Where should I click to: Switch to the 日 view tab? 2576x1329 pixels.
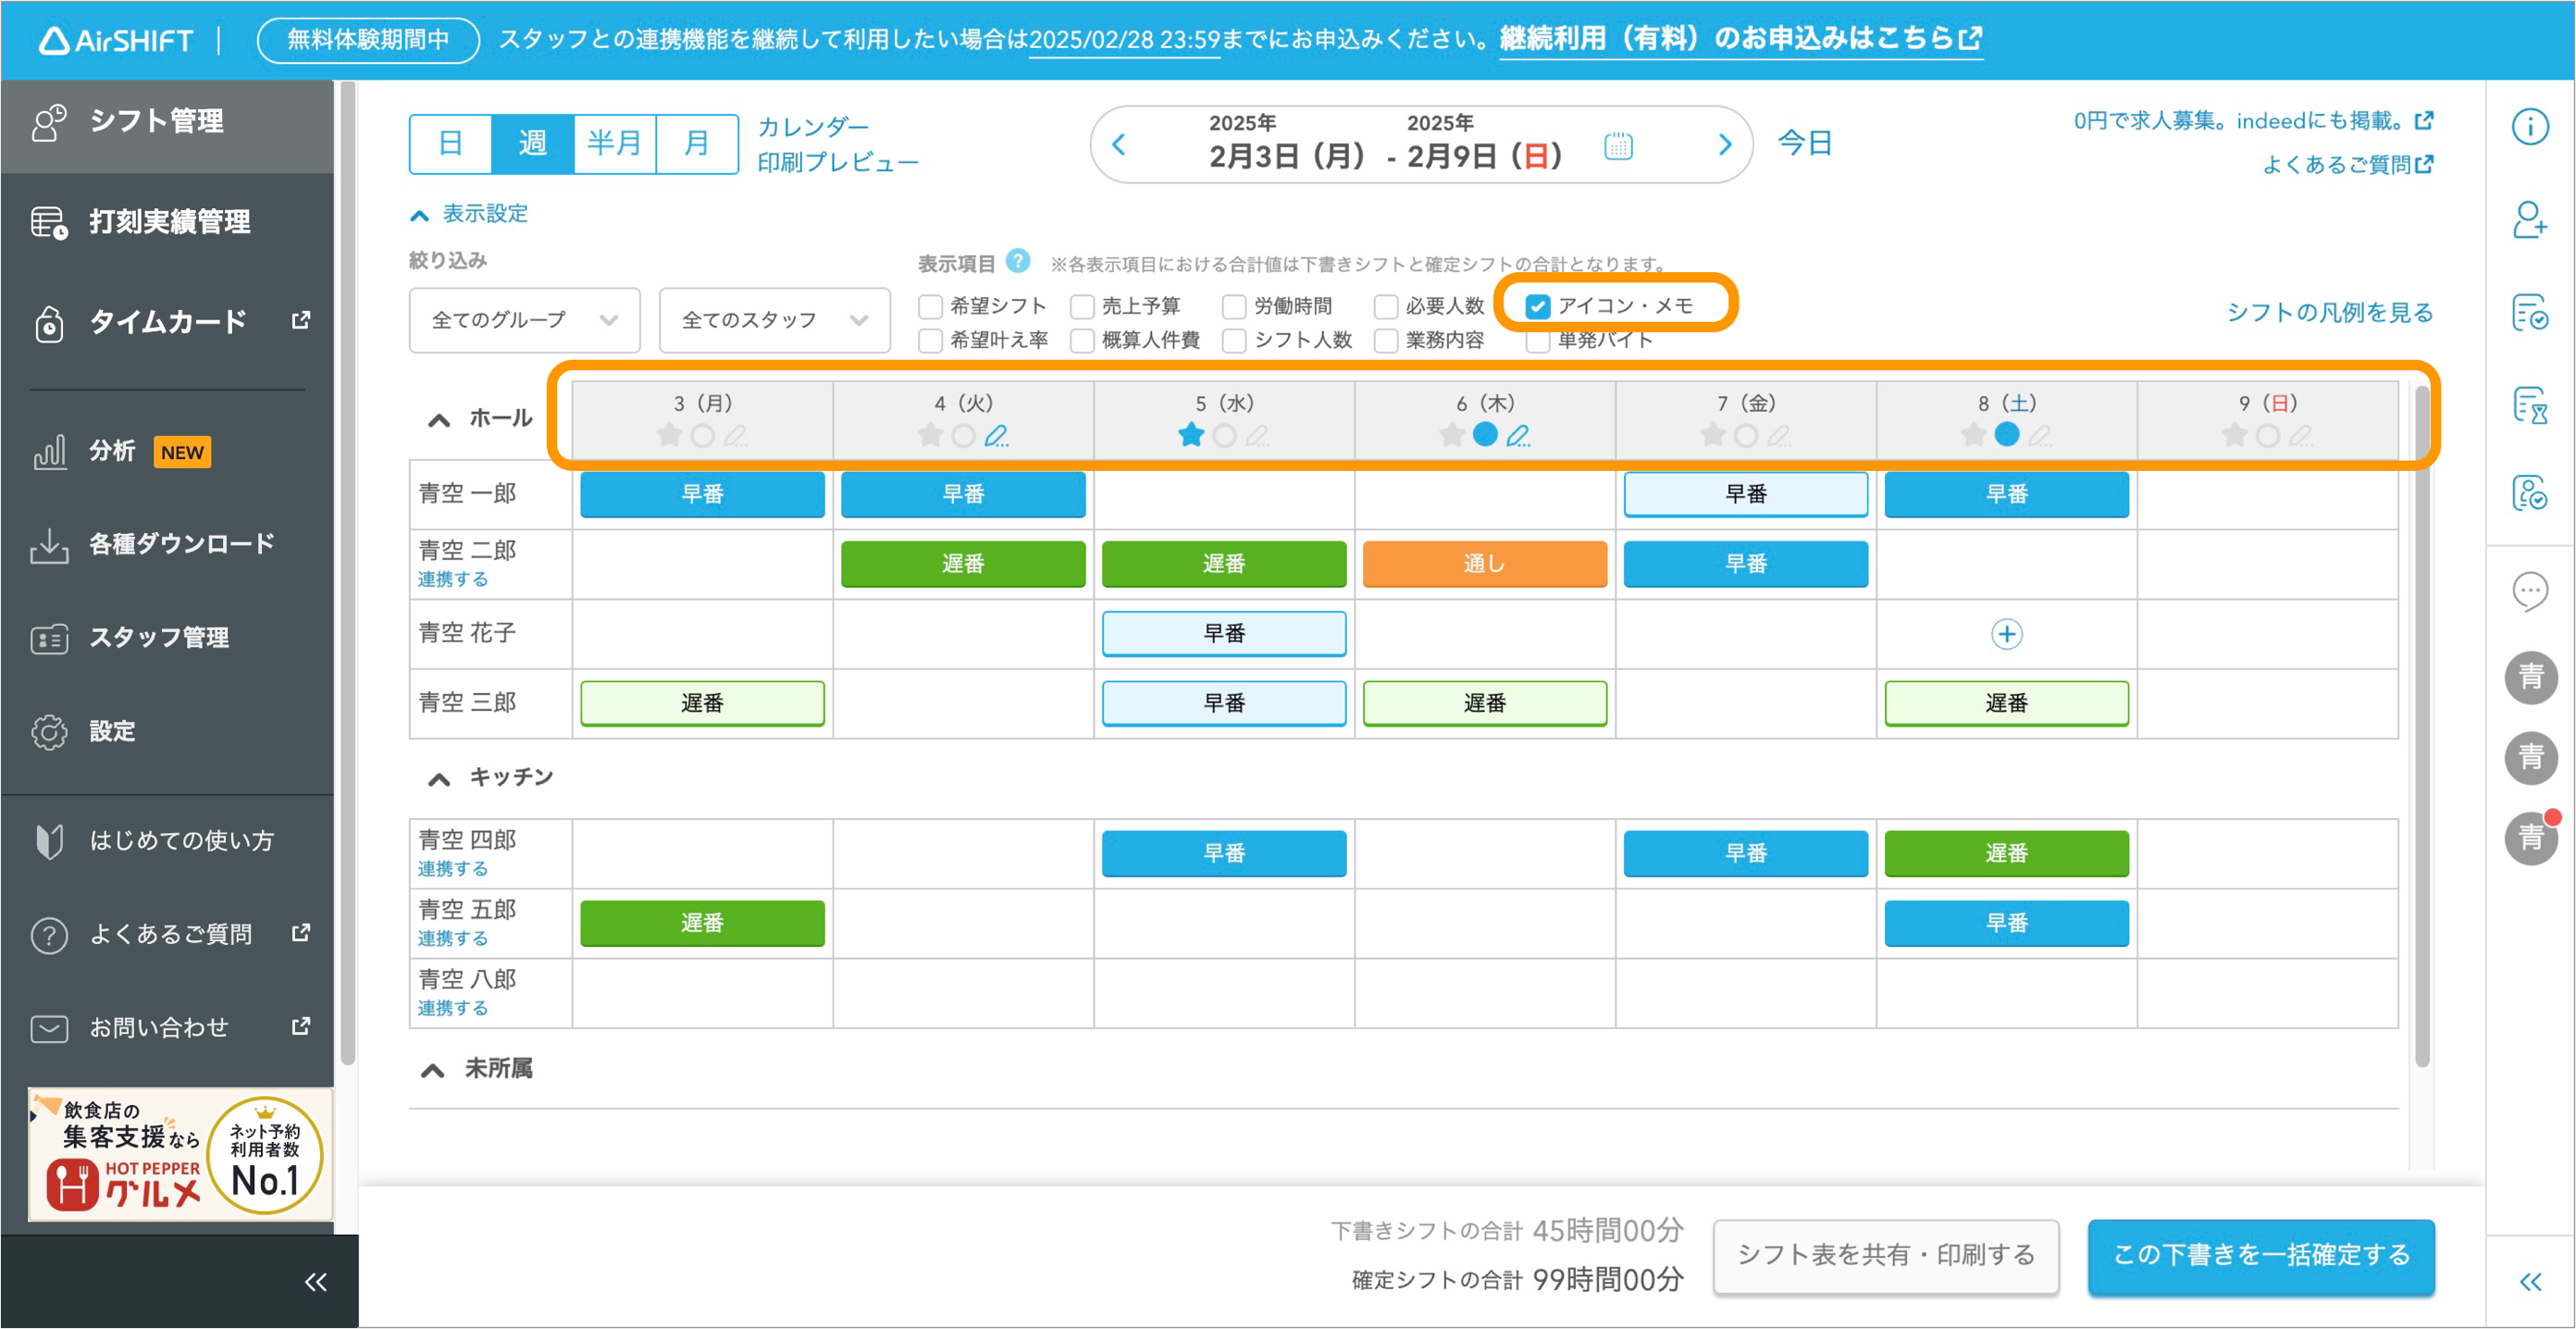[450, 144]
